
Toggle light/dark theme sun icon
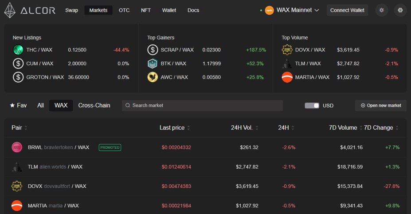[x=381, y=10]
